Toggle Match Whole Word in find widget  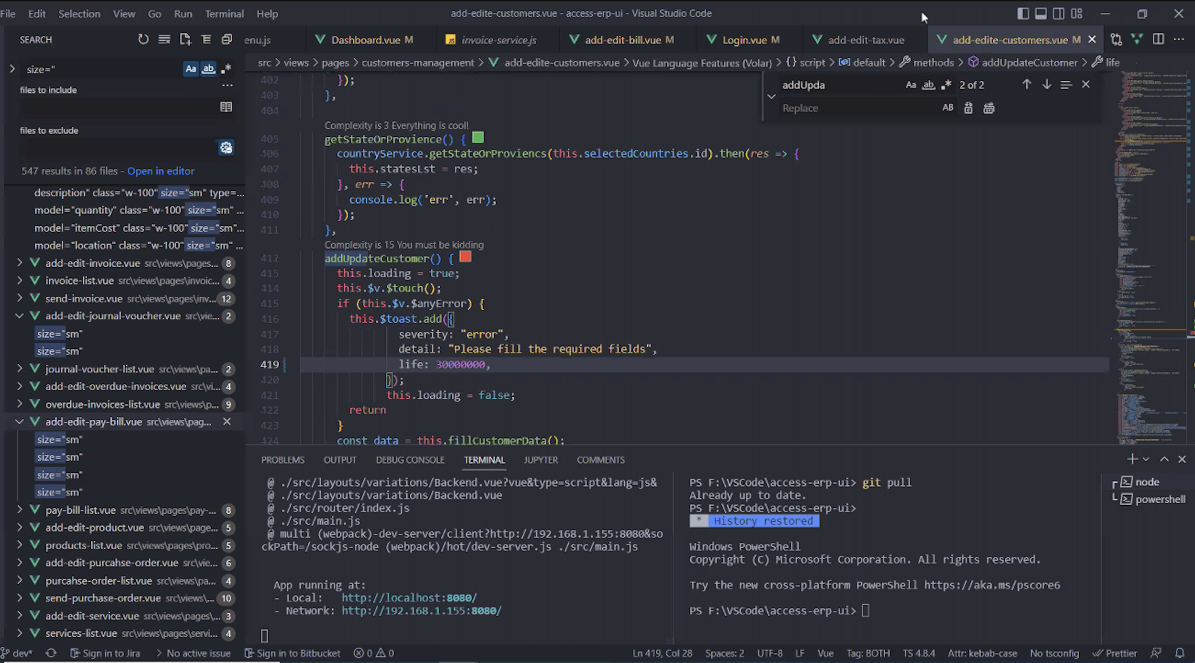click(928, 85)
